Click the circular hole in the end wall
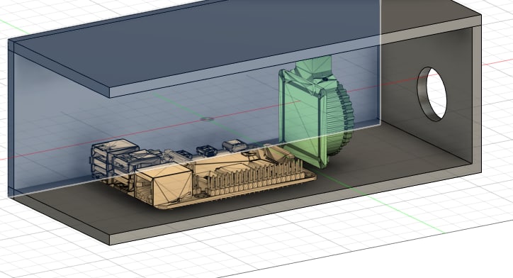The image size is (513, 278). [x=432, y=94]
